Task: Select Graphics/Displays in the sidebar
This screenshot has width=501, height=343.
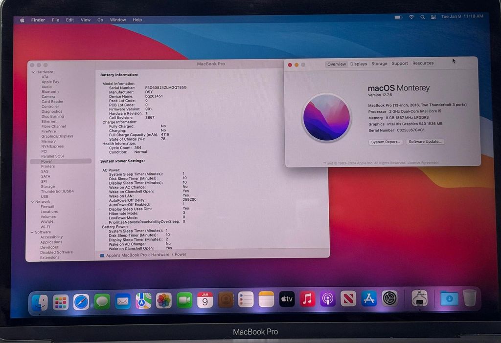Action: [57, 136]
